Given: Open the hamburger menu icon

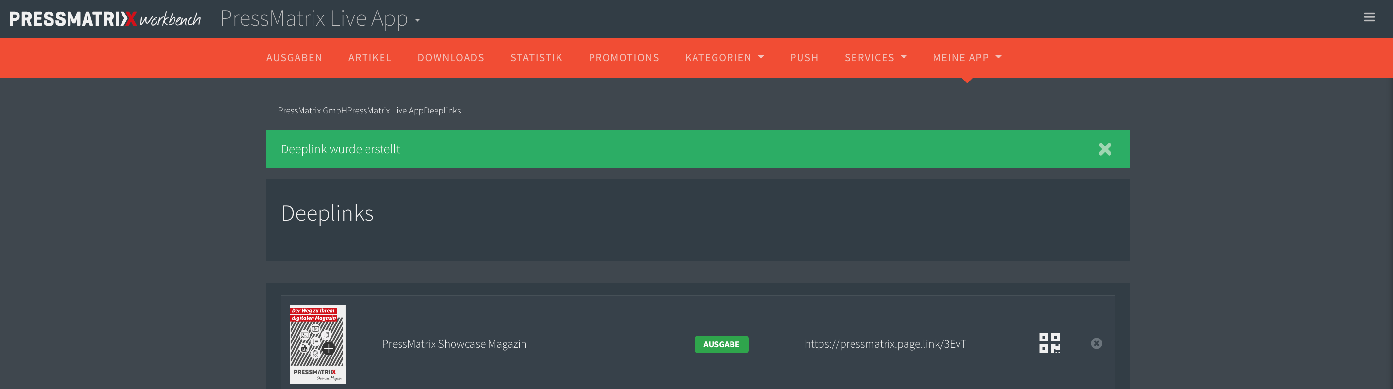Looking at the screenshot, I should 1369,17.
